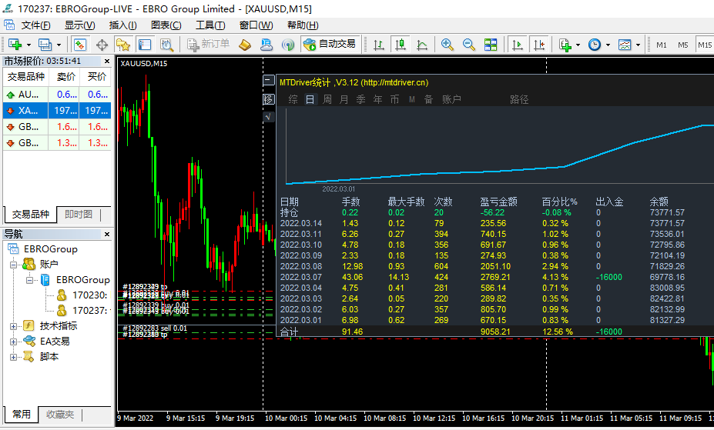Click the signals broadcast icon
Viewport: 714px width, 430px height.
click(288, 44)
